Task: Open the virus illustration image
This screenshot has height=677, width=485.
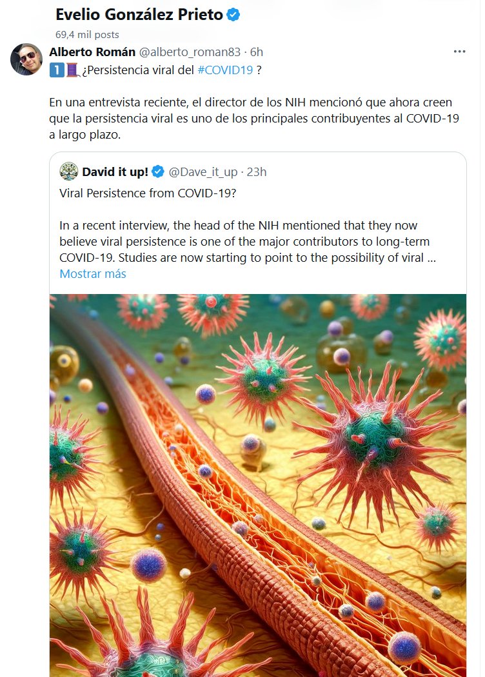Action: pyautogui.click(x=258, y=484)
